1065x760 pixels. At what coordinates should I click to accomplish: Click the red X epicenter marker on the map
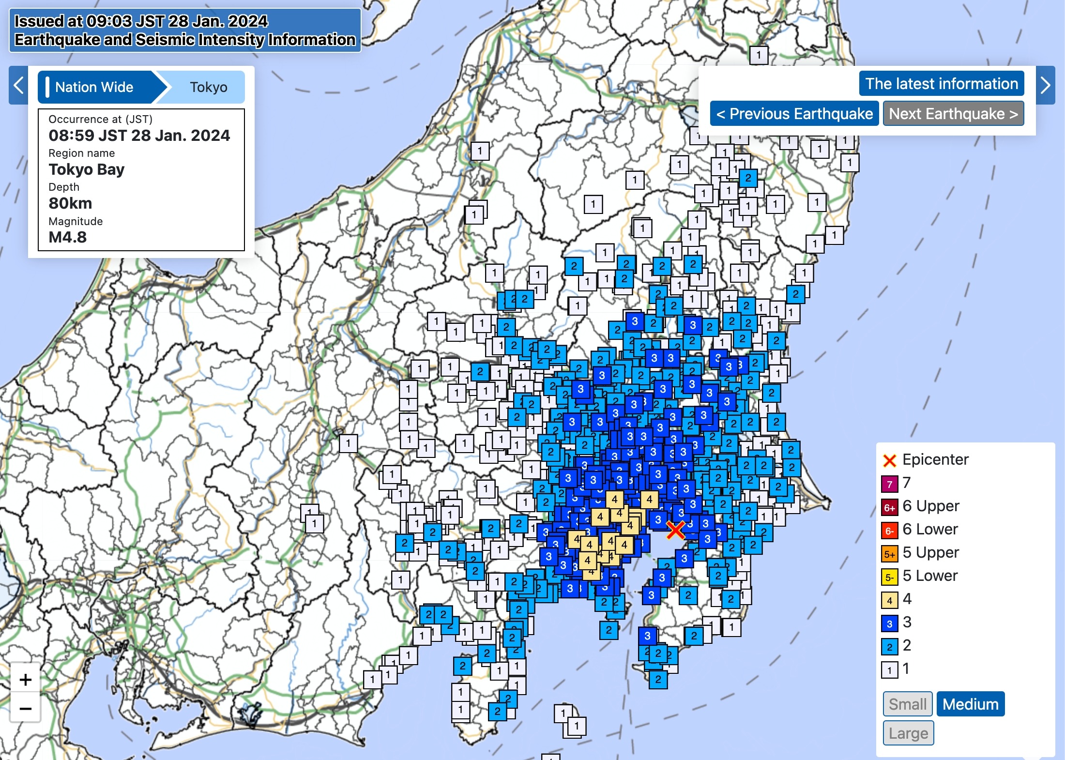click(675, 530)
